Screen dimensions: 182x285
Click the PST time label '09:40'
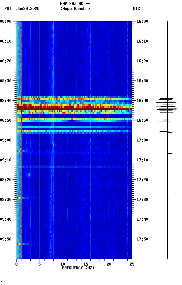[6, 219]
